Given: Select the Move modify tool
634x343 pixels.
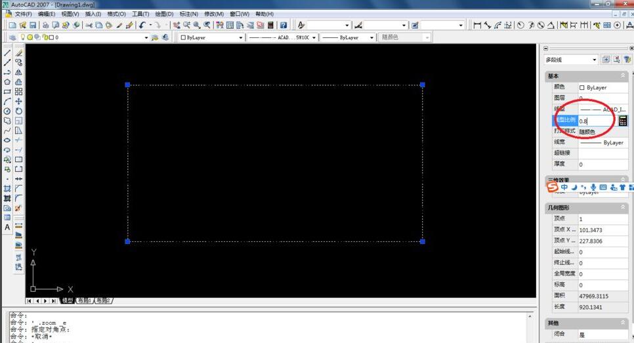Looking at the screenshot, I should click(x=18, y=102).
